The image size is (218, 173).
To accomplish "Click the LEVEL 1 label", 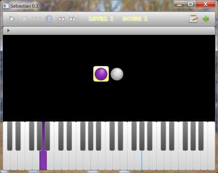I will click(101, 19).
